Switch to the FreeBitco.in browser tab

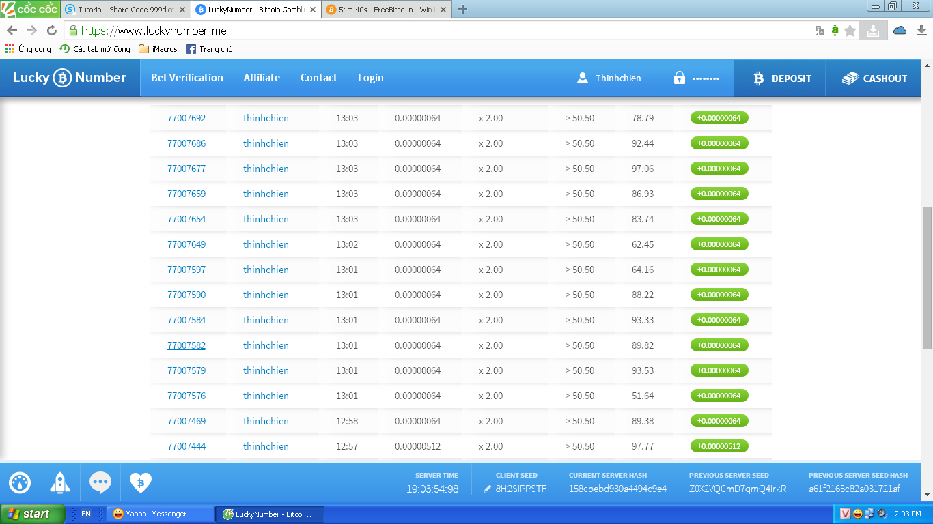(385, 10)
